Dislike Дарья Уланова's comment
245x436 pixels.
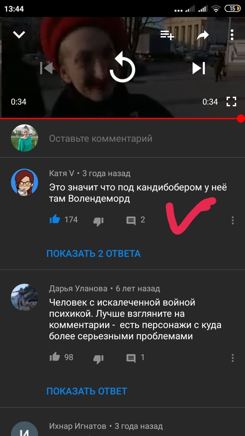tap(98, 359)
